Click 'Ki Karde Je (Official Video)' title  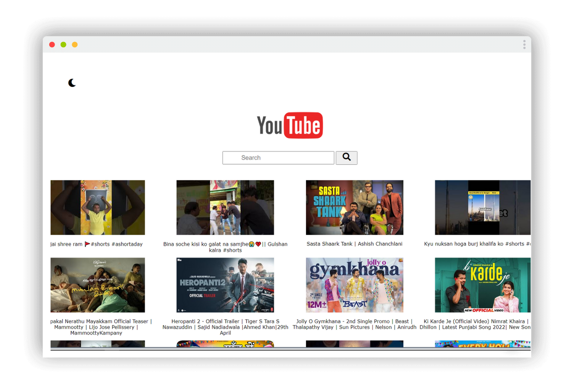click(476, 324)
